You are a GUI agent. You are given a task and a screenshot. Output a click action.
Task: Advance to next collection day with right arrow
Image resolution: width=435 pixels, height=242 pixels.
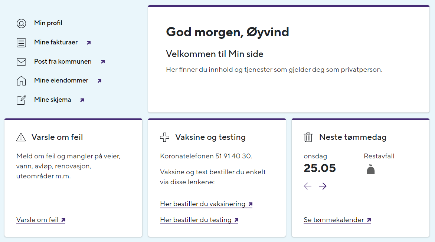(323, 186)
